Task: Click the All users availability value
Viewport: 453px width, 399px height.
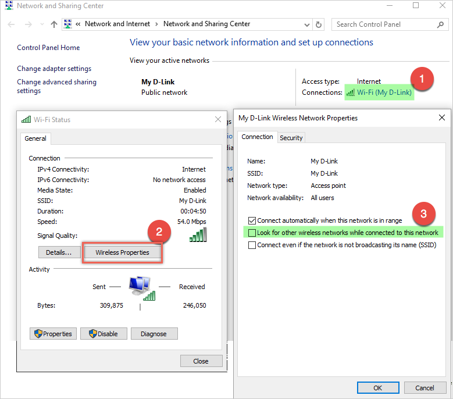Action: click(322, 198)
